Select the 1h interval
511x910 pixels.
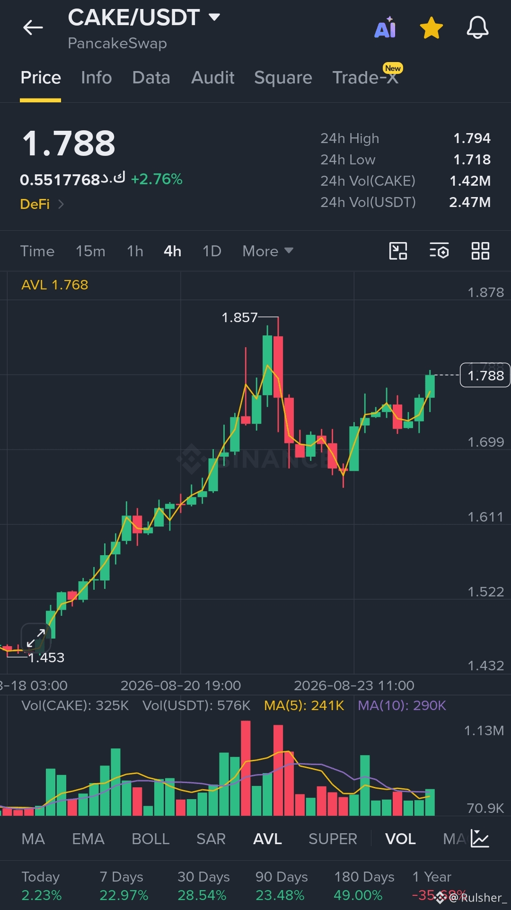pos(135,251)
